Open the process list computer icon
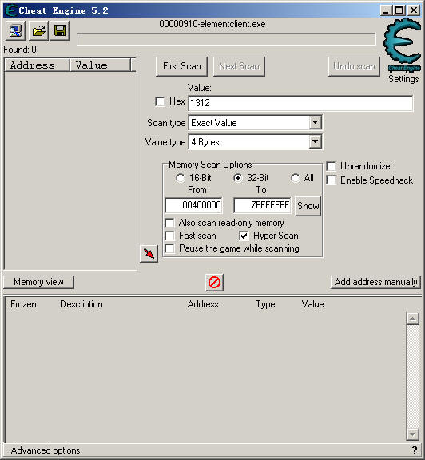The image size is (425, 460). point(15,31)
